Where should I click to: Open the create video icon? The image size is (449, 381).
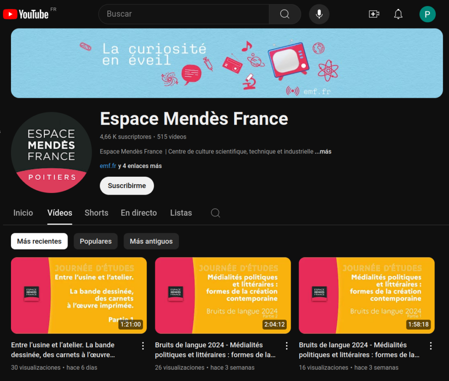coord(374,14)
